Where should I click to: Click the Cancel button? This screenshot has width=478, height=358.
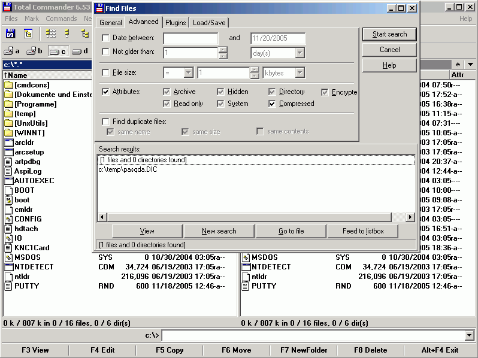point(389,50)
